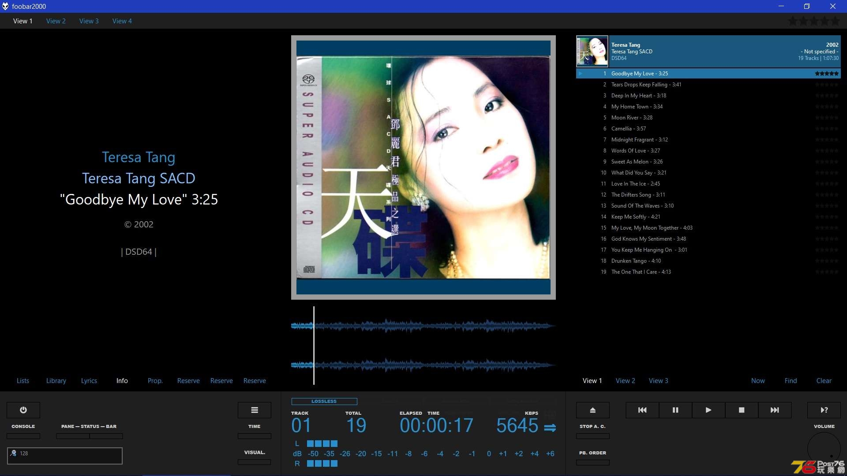Click the eject/open button above Stop A. C.
This screenshot has width=847, height=476.
593,410
